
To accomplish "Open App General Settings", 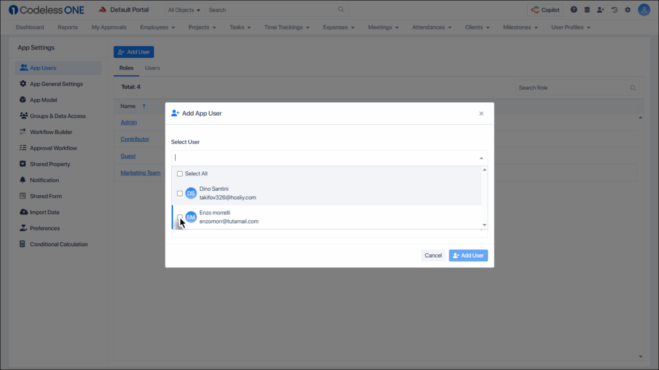I will click(58, 84).
